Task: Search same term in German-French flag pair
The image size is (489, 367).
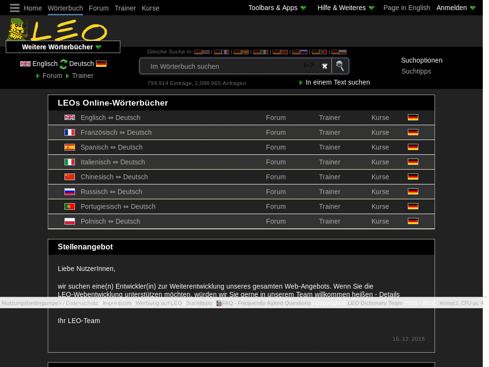Action: pyautogui.click(x=222, y=52)
